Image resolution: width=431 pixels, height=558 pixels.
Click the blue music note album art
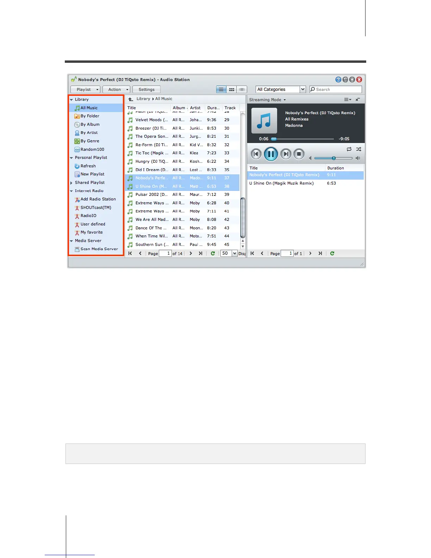(264, 120)
